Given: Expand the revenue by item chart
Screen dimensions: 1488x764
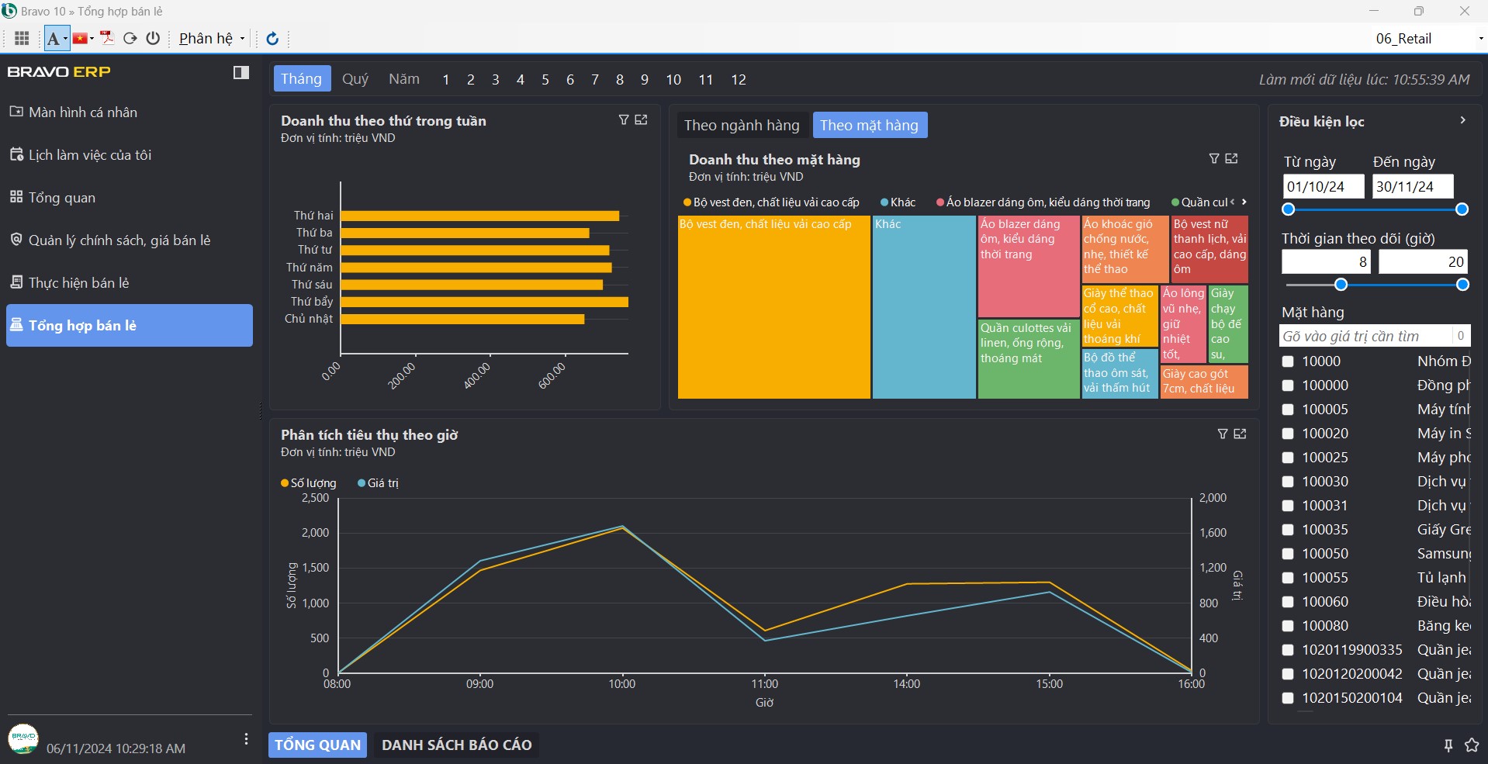Looking at the screenshot, I should pyautogui.click(x=1231, y=159).
